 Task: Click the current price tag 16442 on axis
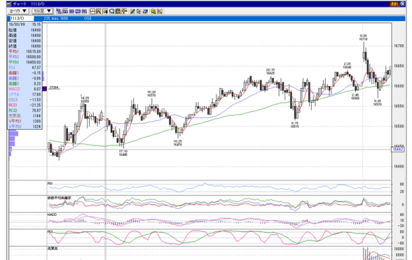(x=397, y=149)
